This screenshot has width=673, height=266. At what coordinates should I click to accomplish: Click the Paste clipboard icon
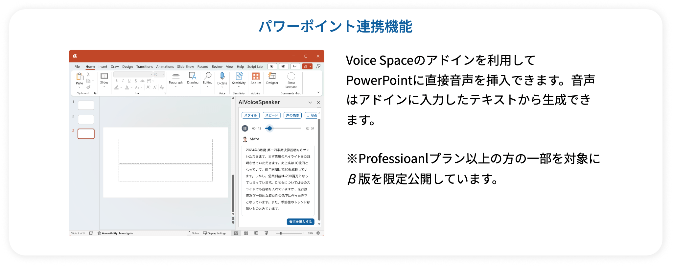pos(80,77)
